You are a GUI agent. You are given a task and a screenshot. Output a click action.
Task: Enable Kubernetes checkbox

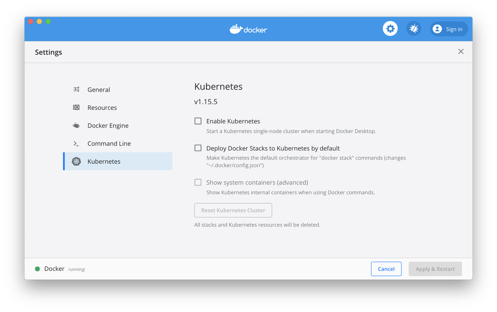(x=198, y=121)
